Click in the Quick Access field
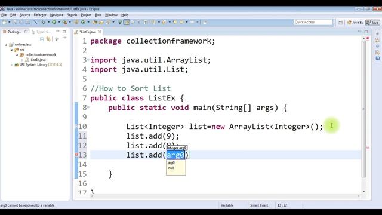Viewport: 382px width, 215px height. (313, 22)
